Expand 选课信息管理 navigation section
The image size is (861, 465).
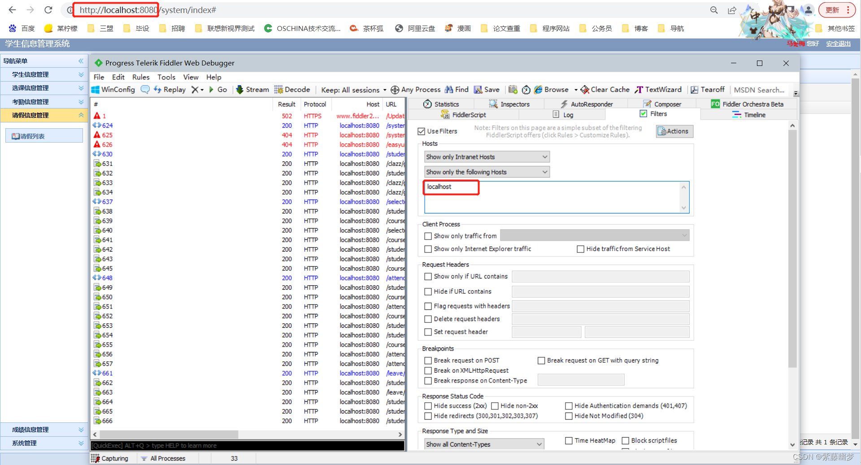[45, 88]
